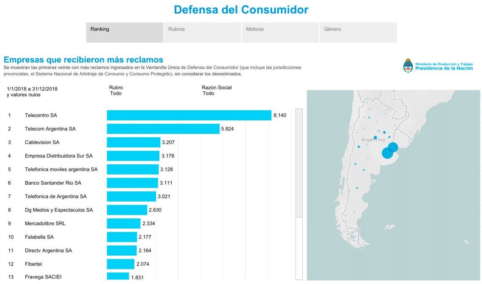Select the Fravega SACIEI bar
The width and height of the screenshot is (482, 284).
[x=118, y=276]
